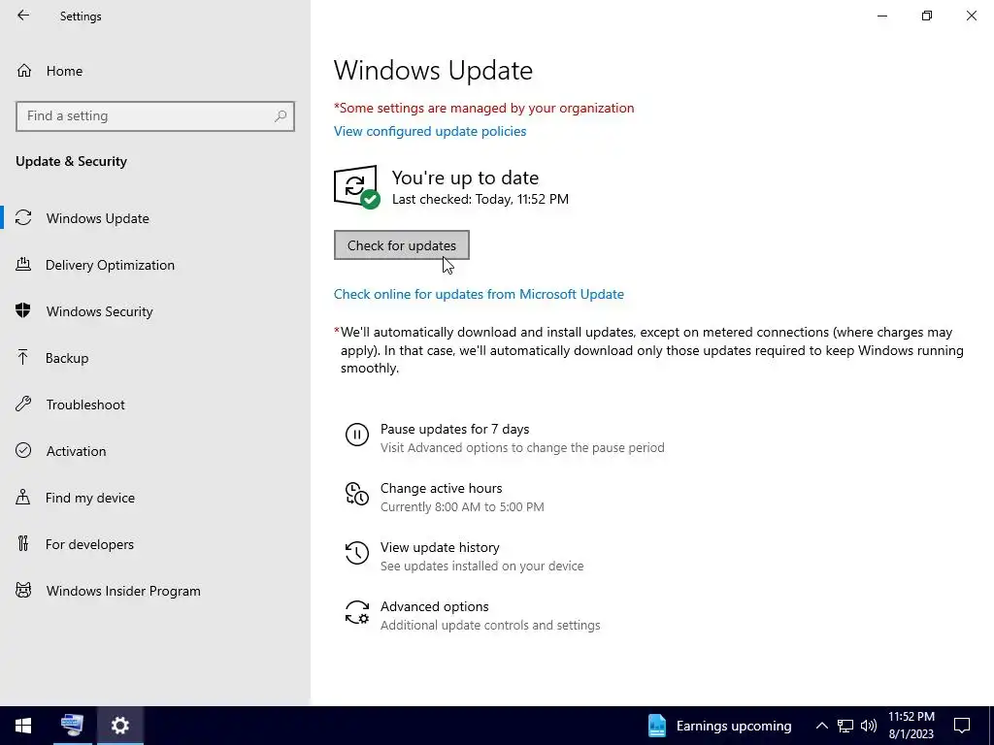Click the For developers tools icon
This screenshot has height=745, width=994.
pos(23,543)
